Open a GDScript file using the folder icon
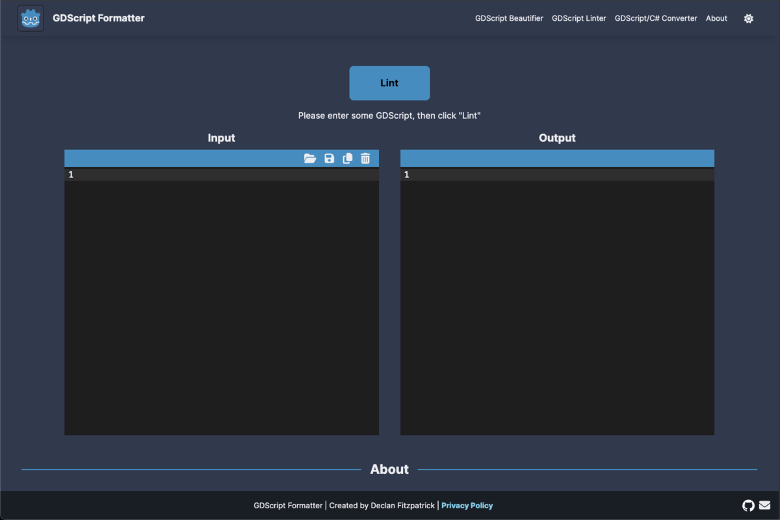Screen dimensions: 780x520 tap(310, 158)
